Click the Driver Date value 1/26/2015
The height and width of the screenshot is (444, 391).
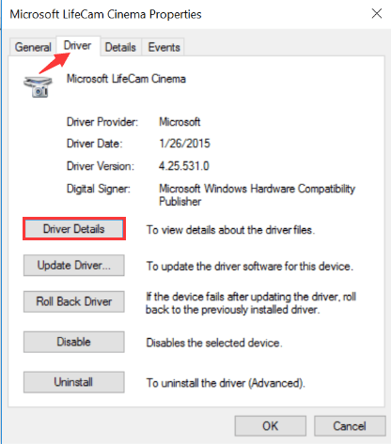[x=184, y=144]
